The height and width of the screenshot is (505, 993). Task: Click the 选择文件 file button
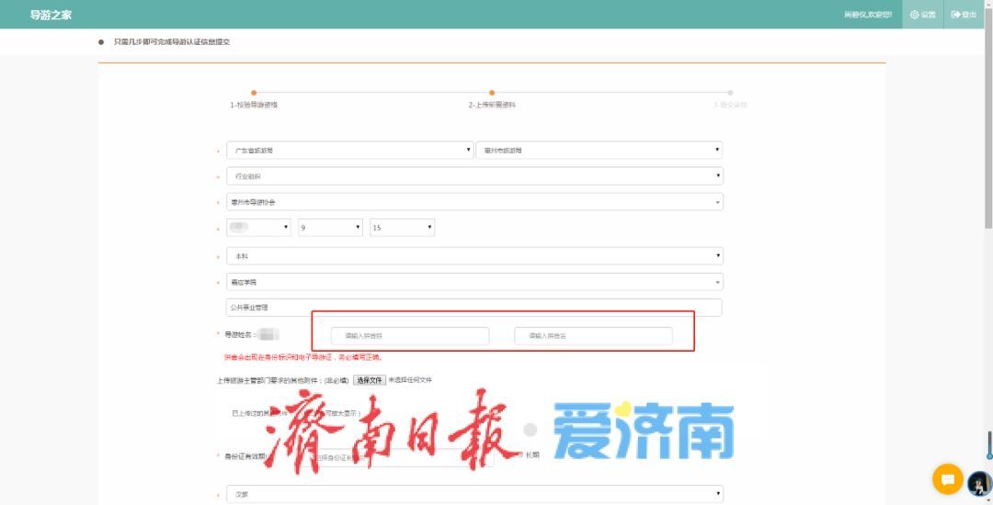click(370, 380)
